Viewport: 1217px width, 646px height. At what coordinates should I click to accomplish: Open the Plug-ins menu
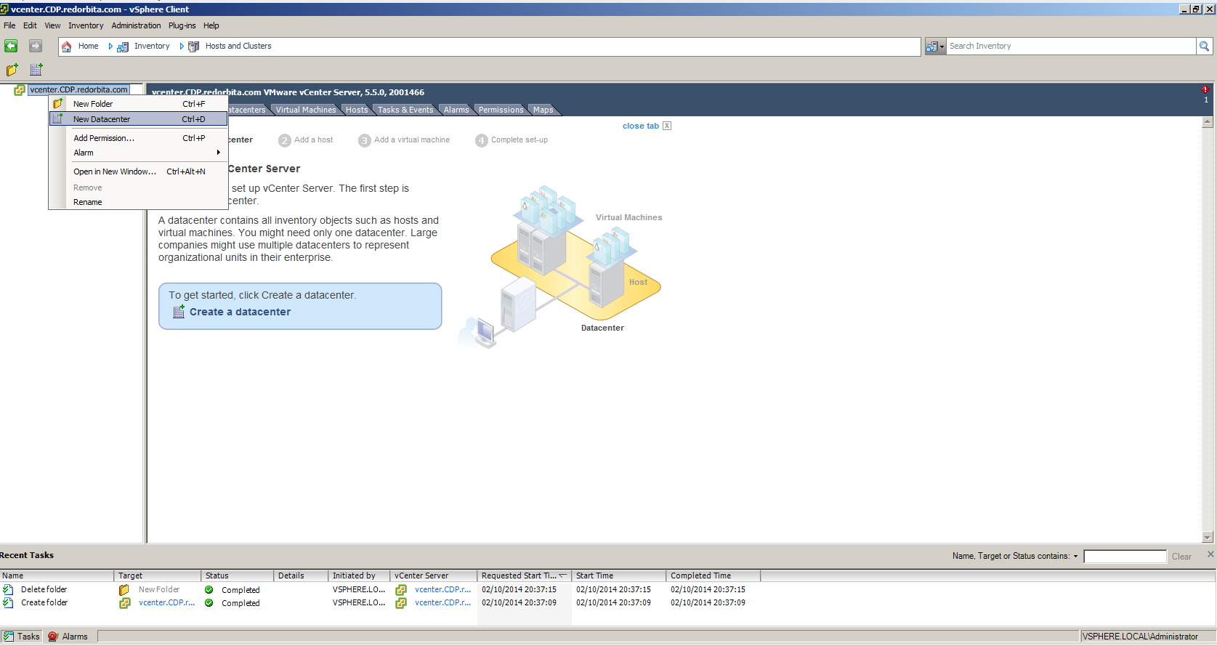click(x=182, y=25)
